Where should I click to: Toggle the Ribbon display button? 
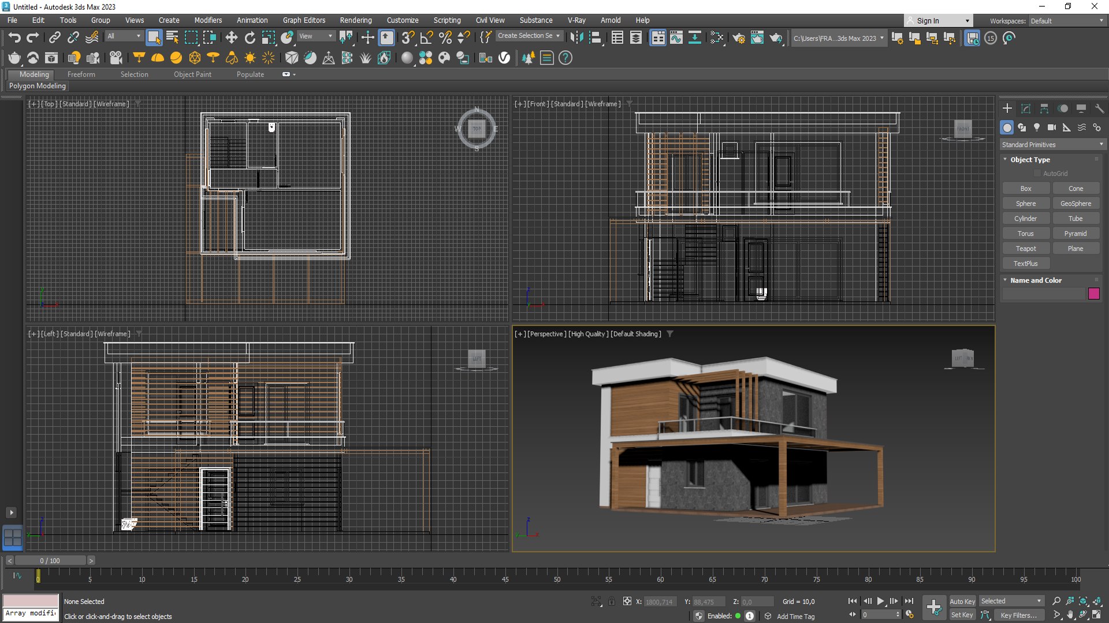pyautogui.click(x=658, y=38)
